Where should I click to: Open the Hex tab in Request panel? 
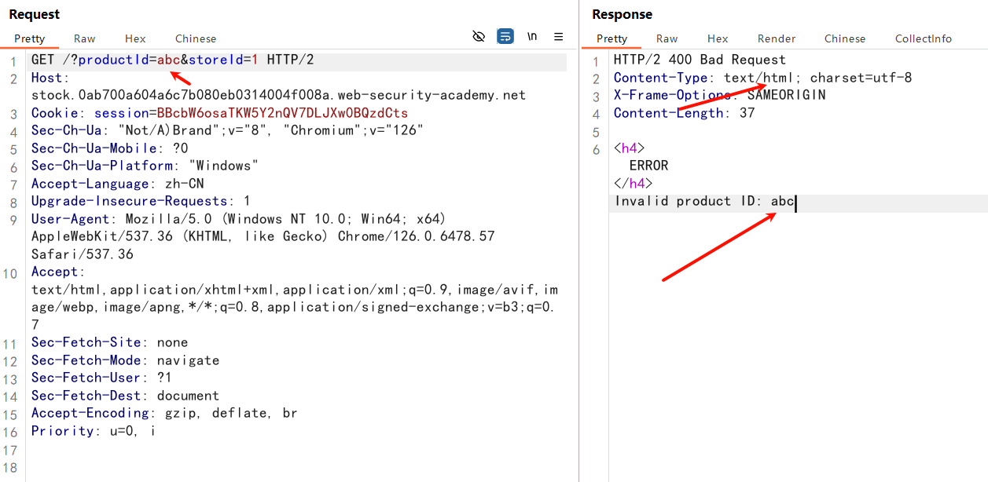click(x=135, y=38)
